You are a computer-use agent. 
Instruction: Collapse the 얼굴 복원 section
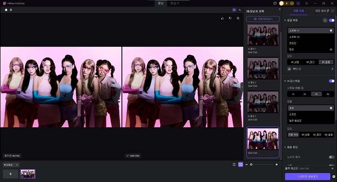[x=285, y=20]
